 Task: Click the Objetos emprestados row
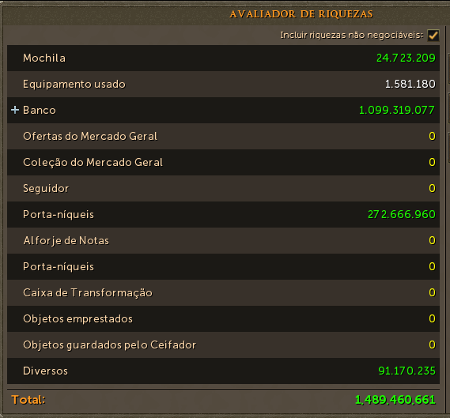point(223,318)
